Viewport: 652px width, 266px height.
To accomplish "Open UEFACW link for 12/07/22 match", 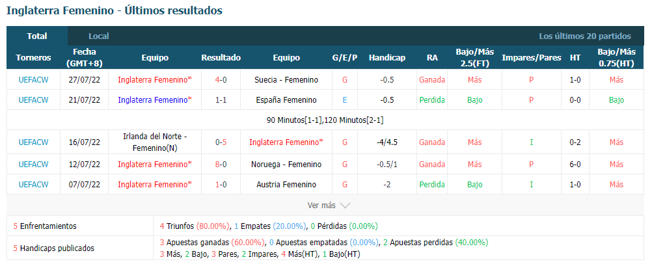I will 33,164.
